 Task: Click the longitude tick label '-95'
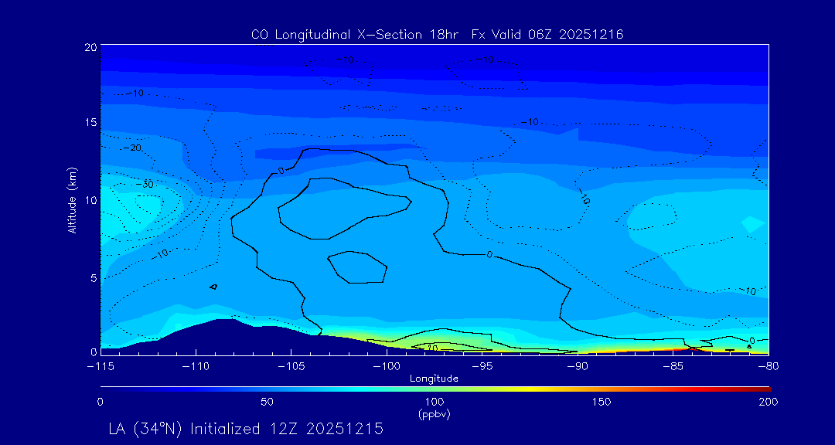click(482, 367)
